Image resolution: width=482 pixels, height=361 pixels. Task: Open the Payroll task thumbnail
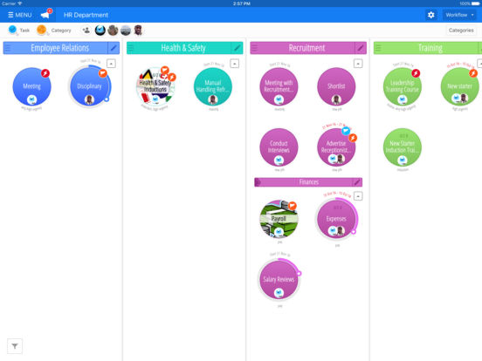279,219
